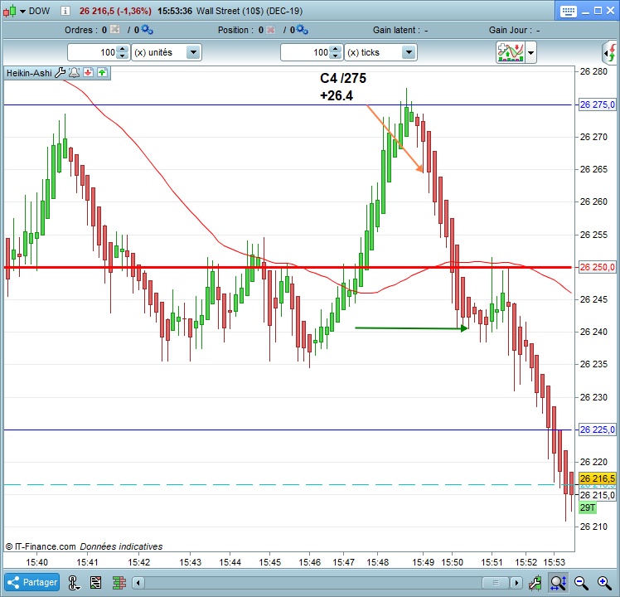Expand the indicator button dropdown arrow
Screen dimensions: 620x597
531,52
